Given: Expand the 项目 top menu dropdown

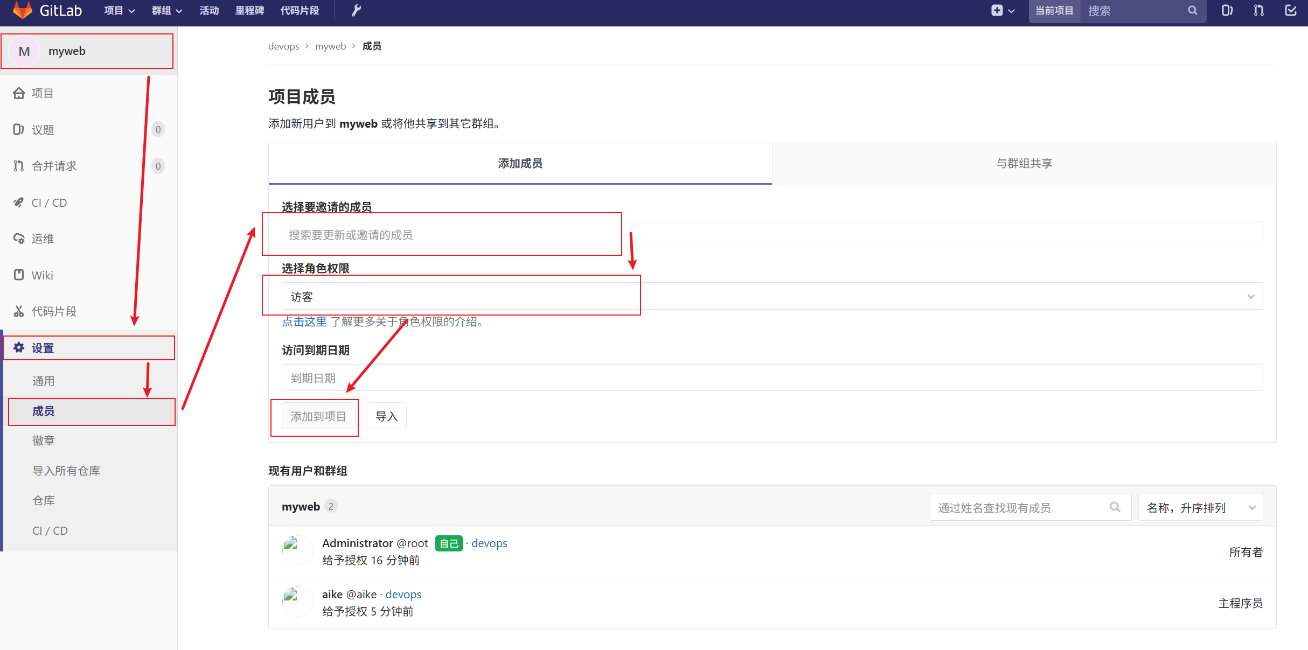Looking at the screenshot, I should pos(119,10).
